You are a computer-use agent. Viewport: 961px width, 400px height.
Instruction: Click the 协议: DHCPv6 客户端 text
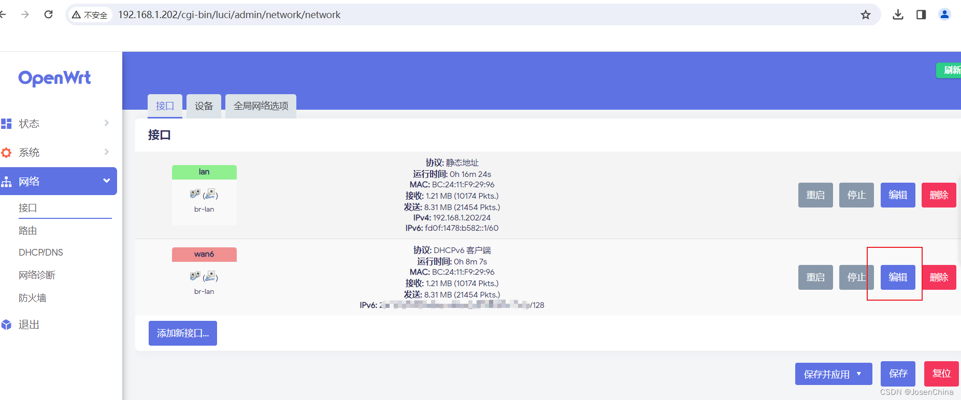[452, 250]
